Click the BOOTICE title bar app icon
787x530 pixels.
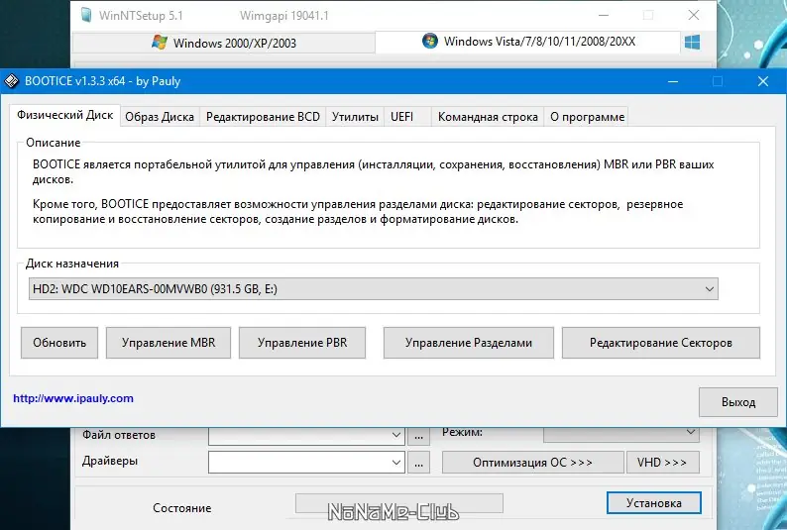(x=11, y=80)
